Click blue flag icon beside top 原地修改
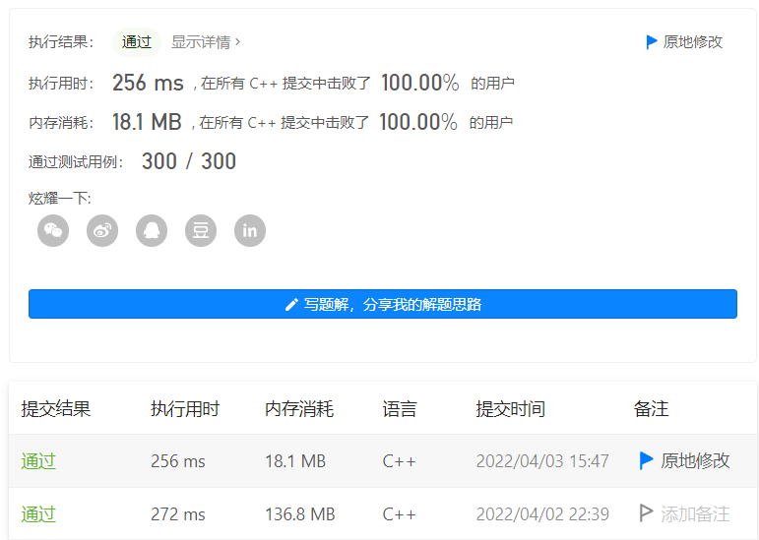This screenshot has width=759, height=540. (x=652, y=42)
